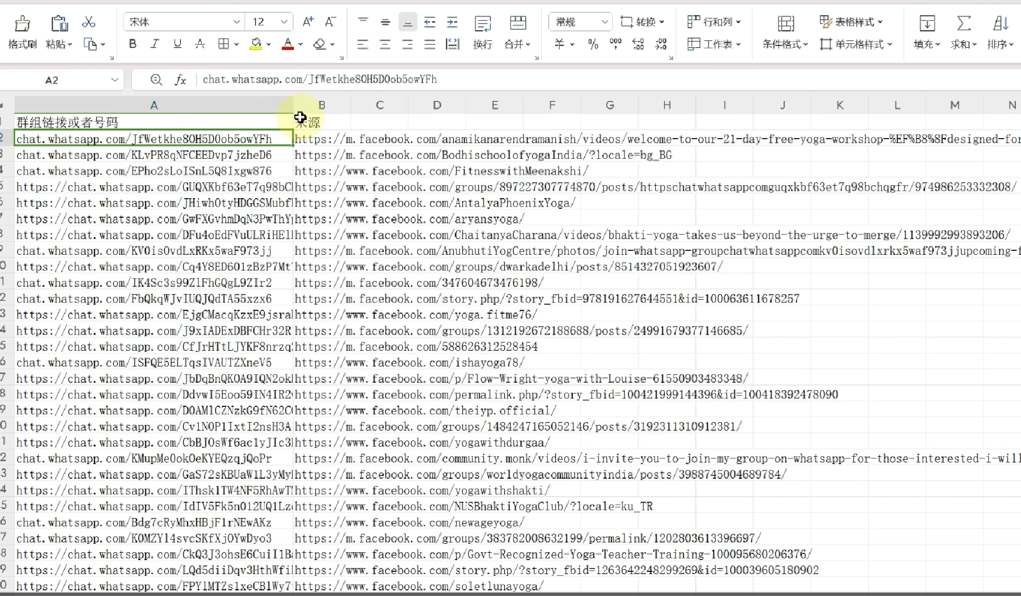Open number format dropdown 常规
1021x596 pixels.
(604, 22)
